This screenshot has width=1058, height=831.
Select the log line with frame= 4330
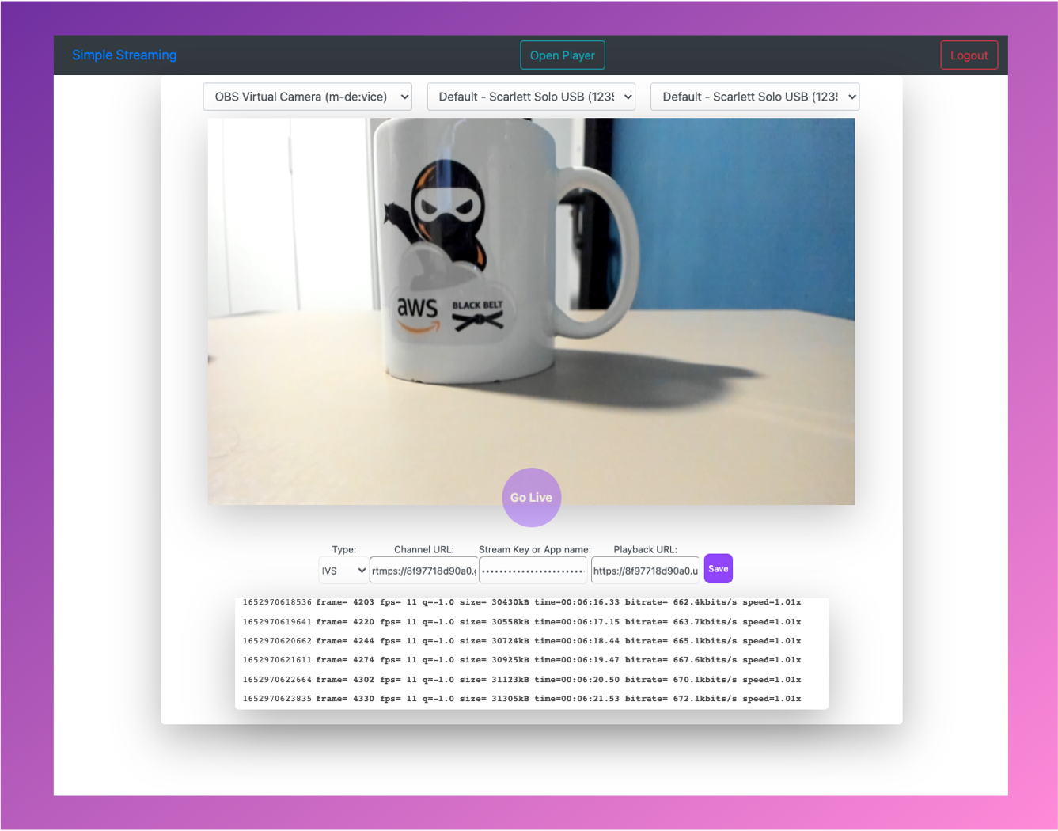(522, 699)
